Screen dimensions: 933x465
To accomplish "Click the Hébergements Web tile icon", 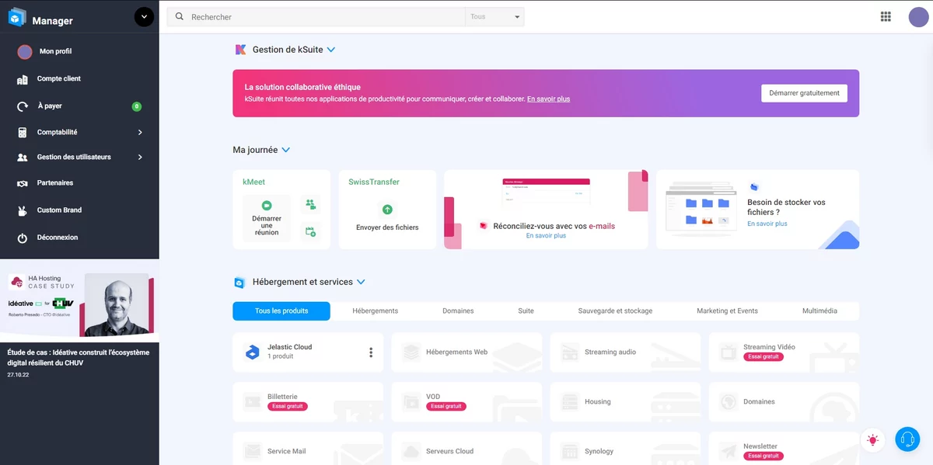I will coord(411,352).
